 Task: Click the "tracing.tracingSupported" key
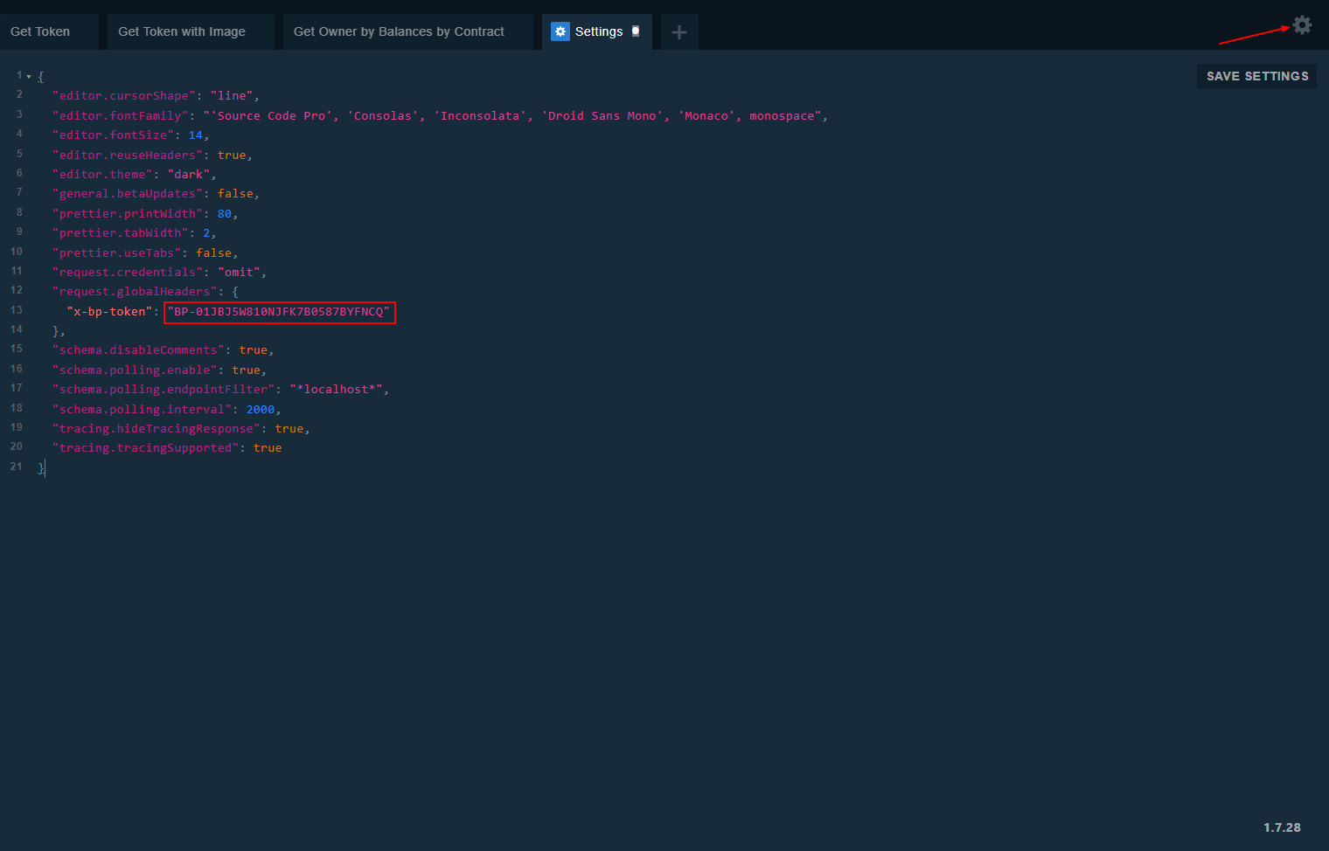[x=146, y=448]
